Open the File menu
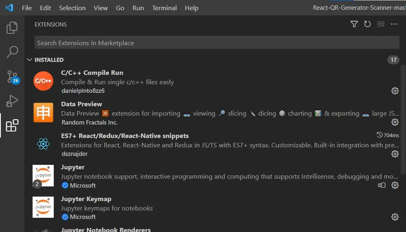The height and width of the screenshot is (232, 406). [x=26, y=8]
